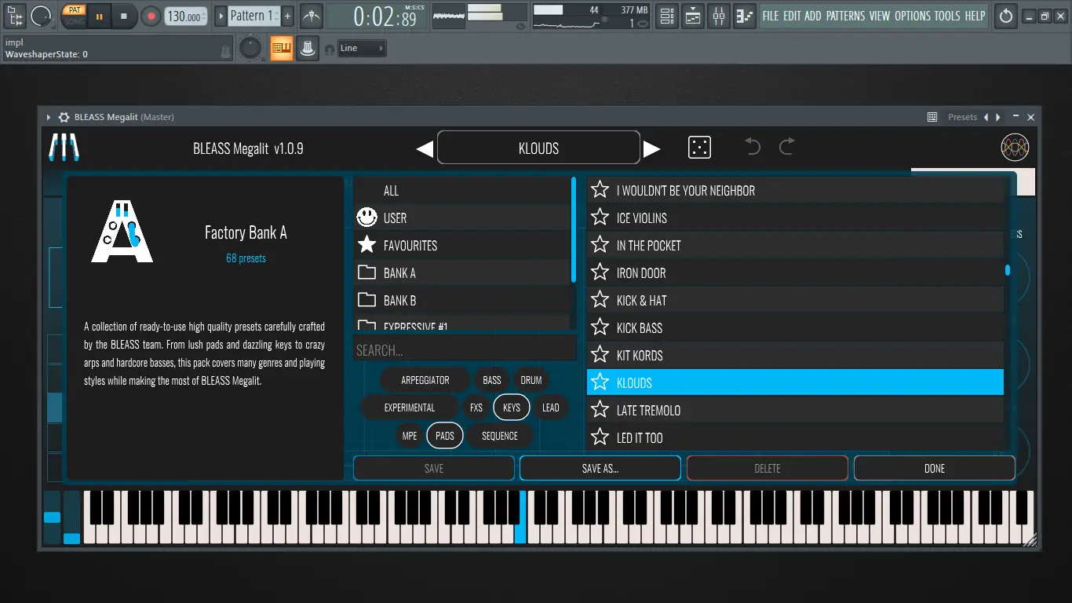The image size is (1072, 603).
Task: Click the circular refresh icon near window controls
Action: pyautogui.click(x=1005, y=16)
